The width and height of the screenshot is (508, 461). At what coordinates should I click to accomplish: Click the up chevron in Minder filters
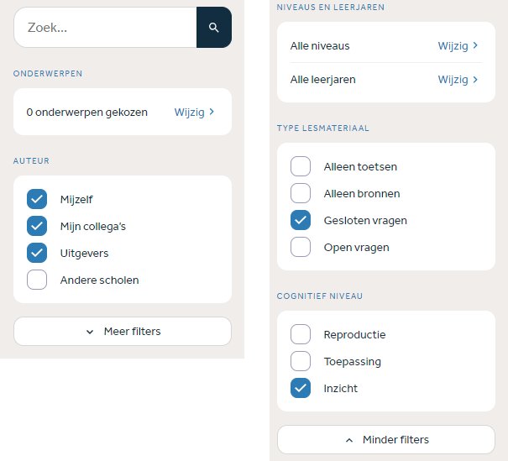point(349,440)
